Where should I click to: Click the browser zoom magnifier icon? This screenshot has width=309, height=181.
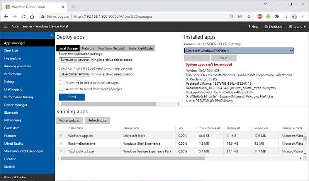coord(231,17)
